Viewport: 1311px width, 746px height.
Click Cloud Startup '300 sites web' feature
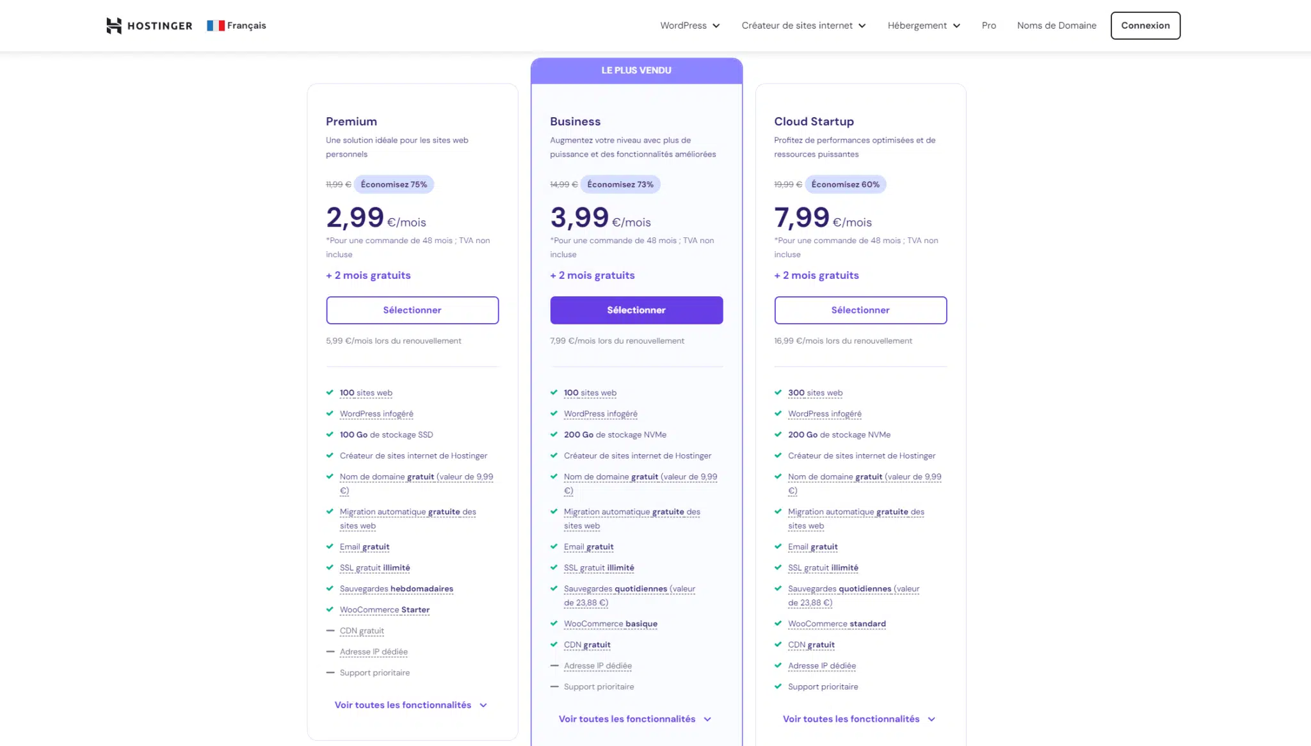(815, 393)
